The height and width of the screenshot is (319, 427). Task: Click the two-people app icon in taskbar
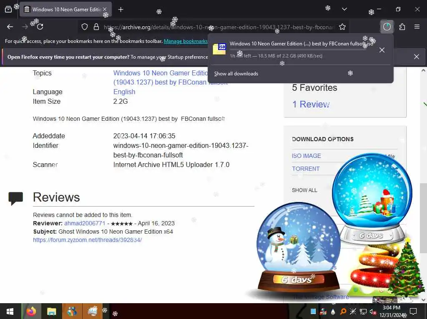tap(72, 312)
